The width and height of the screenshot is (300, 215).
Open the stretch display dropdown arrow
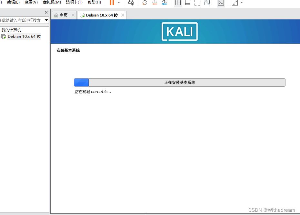pyautogui.click(x=242, y=3)
